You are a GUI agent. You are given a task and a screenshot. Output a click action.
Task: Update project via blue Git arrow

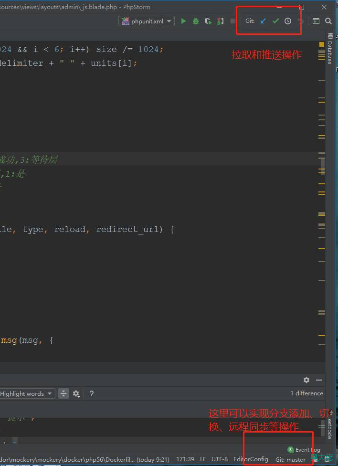coord(263,21)
